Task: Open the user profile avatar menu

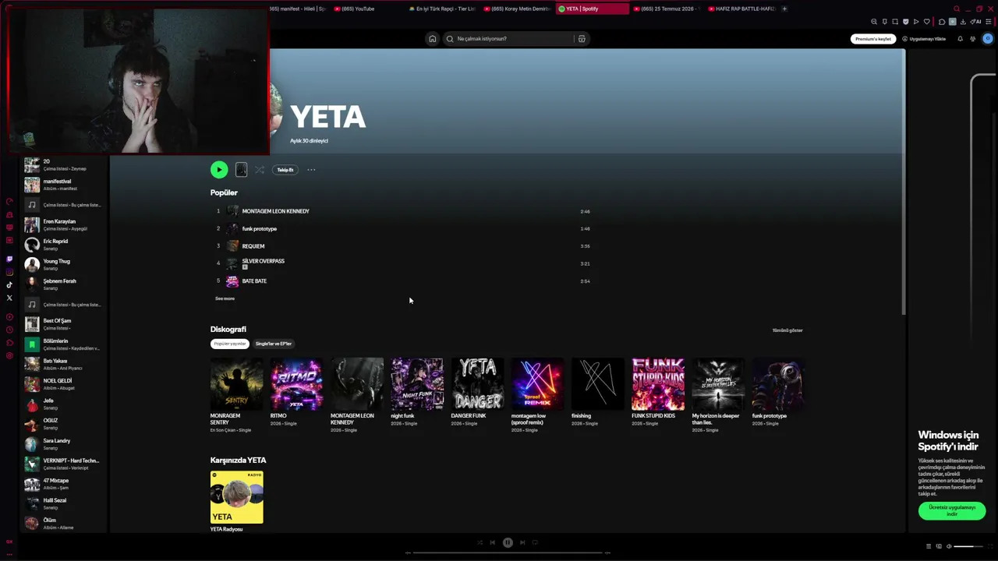Action: [x=988, y=39]
